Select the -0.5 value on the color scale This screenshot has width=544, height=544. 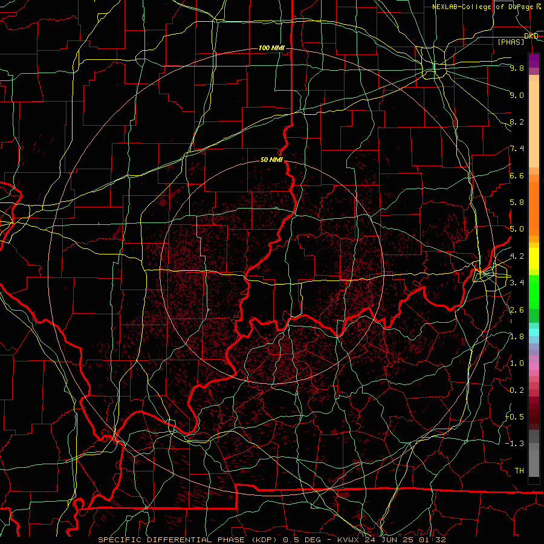(x=514, y=417)
